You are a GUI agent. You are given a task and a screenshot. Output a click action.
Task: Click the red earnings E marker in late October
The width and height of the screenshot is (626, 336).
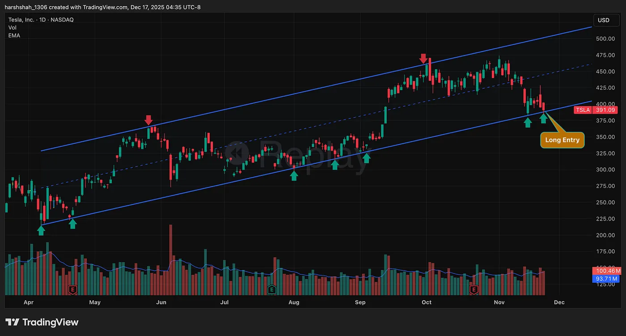tap(474, 290)
